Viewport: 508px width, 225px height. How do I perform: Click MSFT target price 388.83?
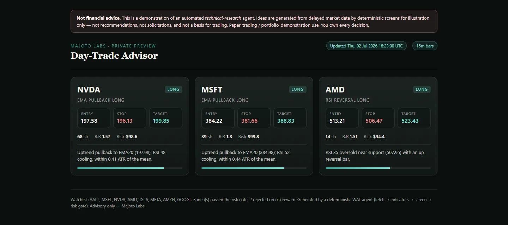286,121
